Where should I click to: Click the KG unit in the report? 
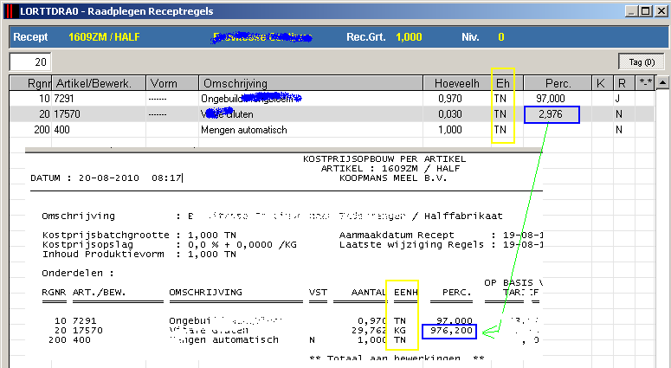(400, 331)
